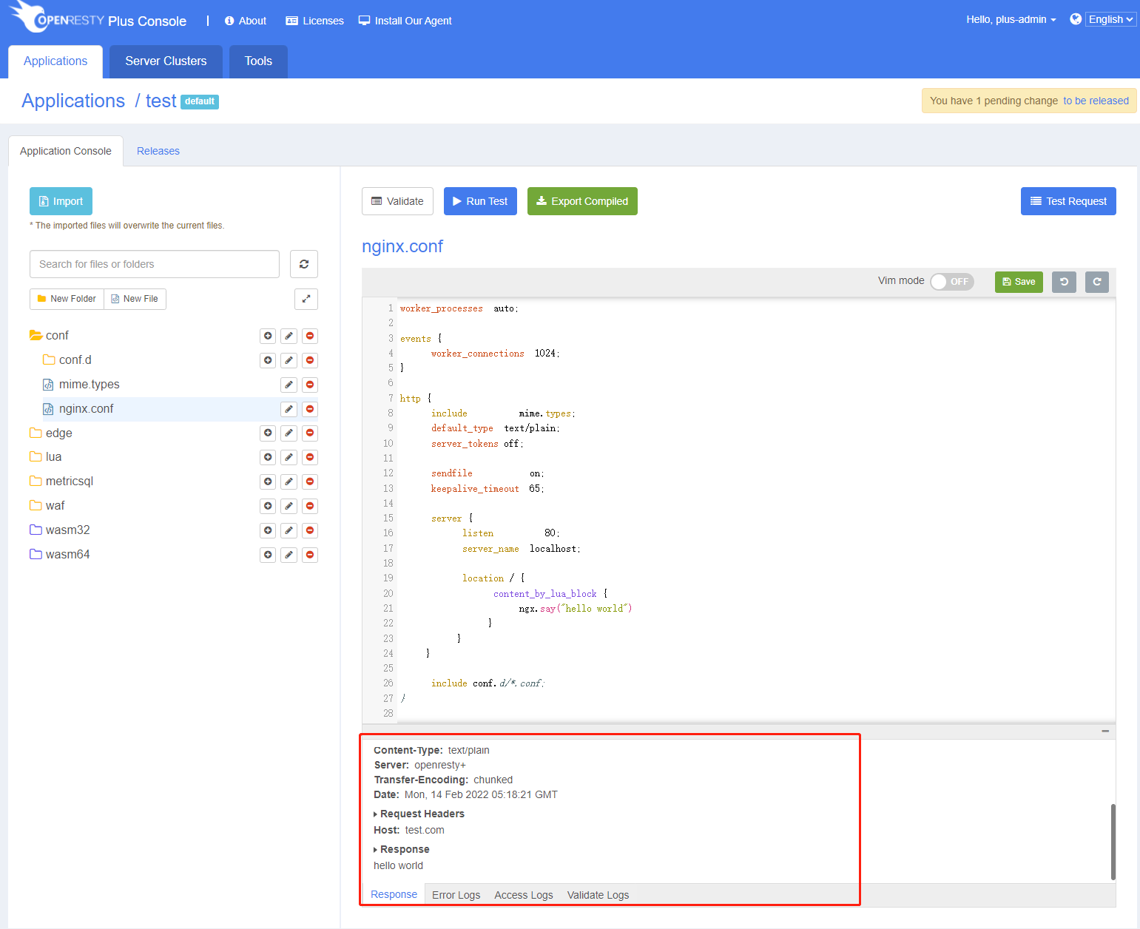Click the Import button
This screenshot has width=1140, height=929.
click(x=61, y=201)
